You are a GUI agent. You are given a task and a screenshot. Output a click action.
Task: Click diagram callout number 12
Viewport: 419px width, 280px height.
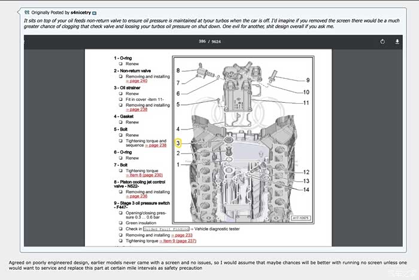click(x=306, y=172)
